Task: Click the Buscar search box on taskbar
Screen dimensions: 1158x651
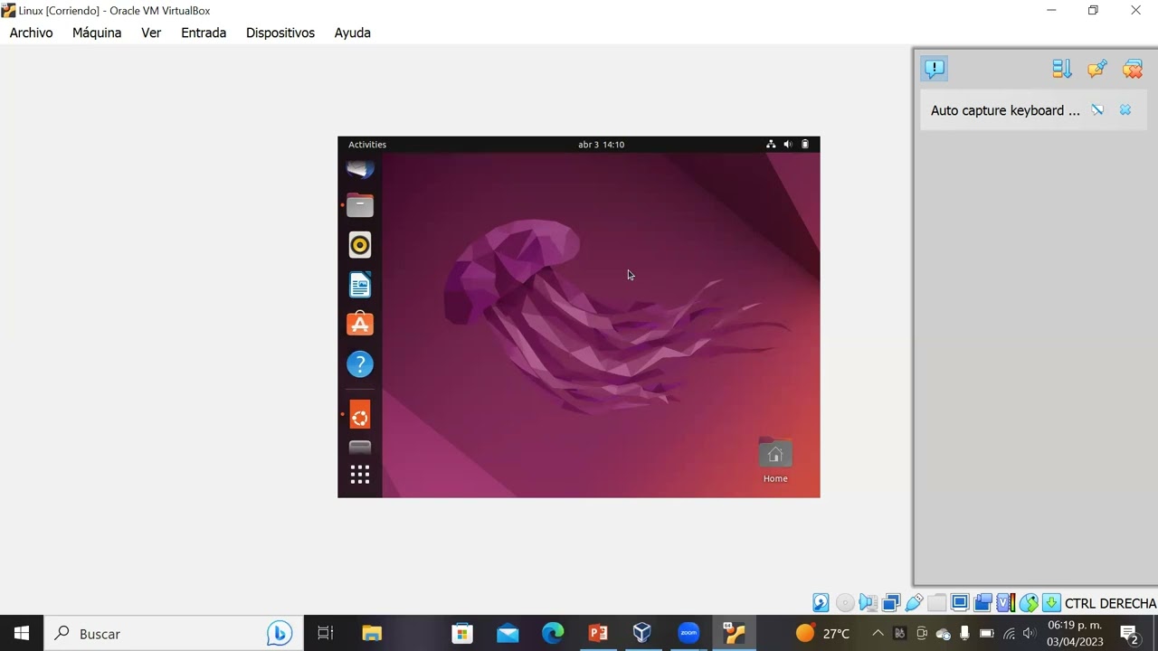Action: [x=174, y=634]
